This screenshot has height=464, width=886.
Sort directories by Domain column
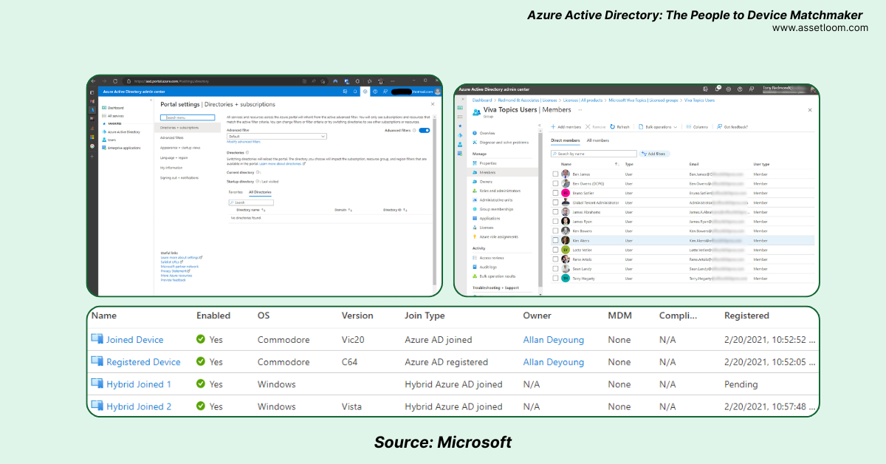[x=343, y=210]
